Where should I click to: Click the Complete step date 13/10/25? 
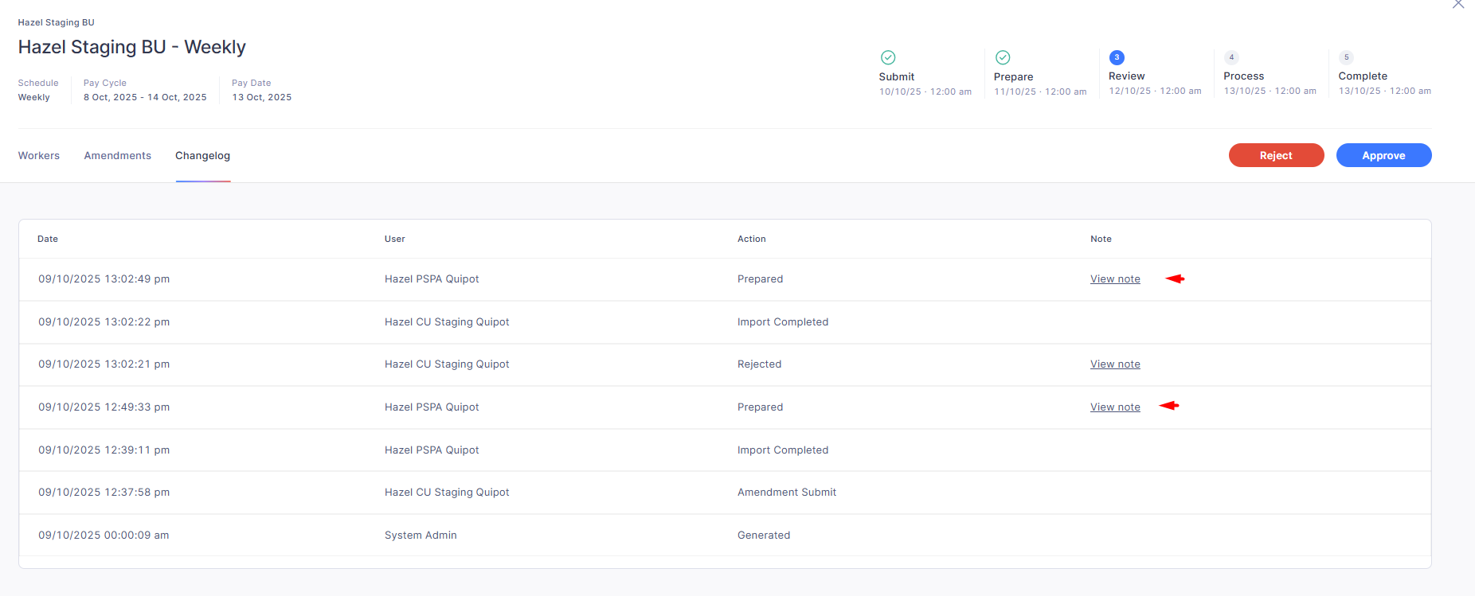point(1385,91)
